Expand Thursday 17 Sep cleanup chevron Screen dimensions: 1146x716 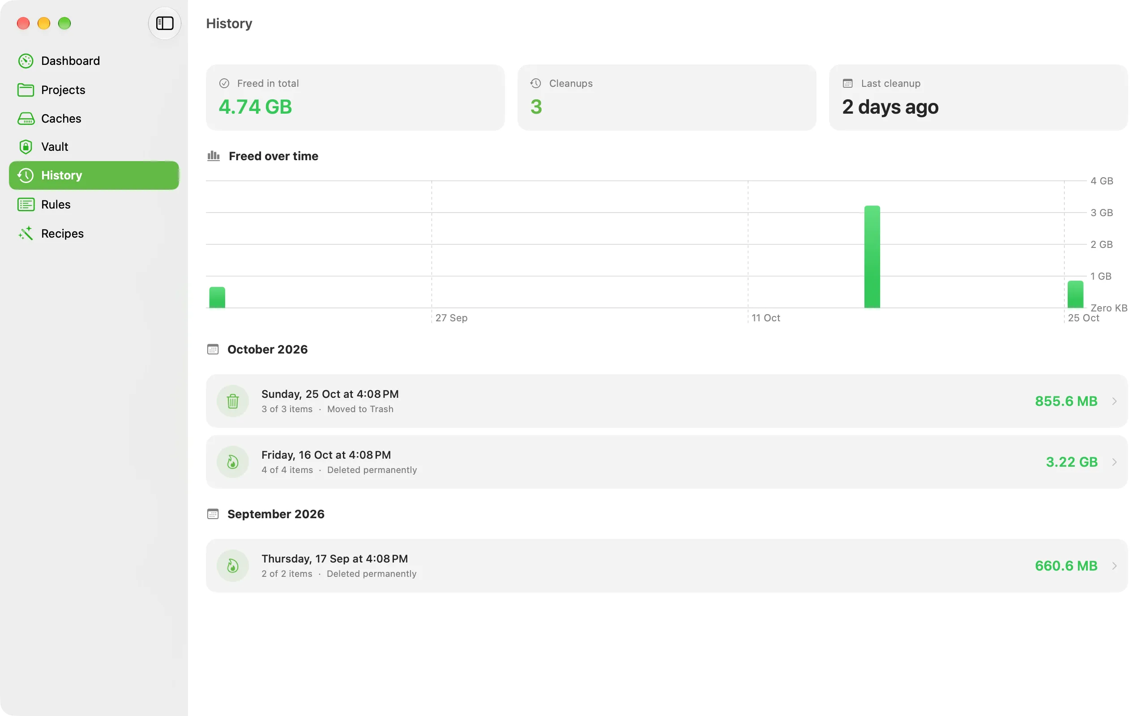[1114, 565]
